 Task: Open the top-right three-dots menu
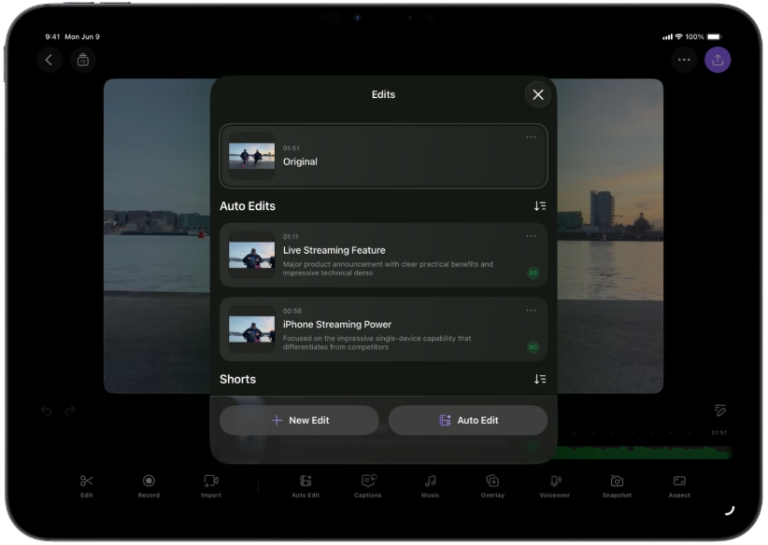tap(684, 60)
